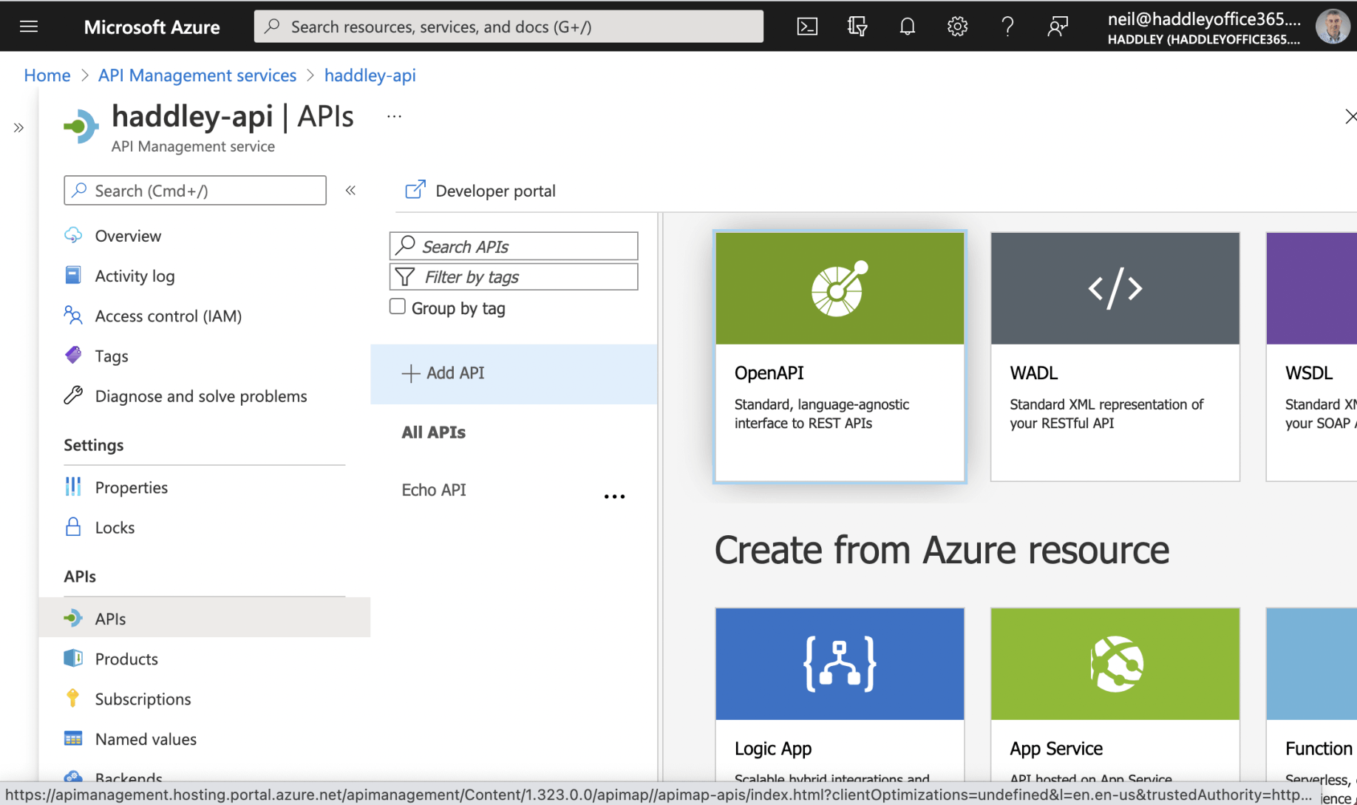Image resolution: width=1357 pixels, height=805 pixels.
Task: Open Products in the sidebar
Action: (126, 659)
